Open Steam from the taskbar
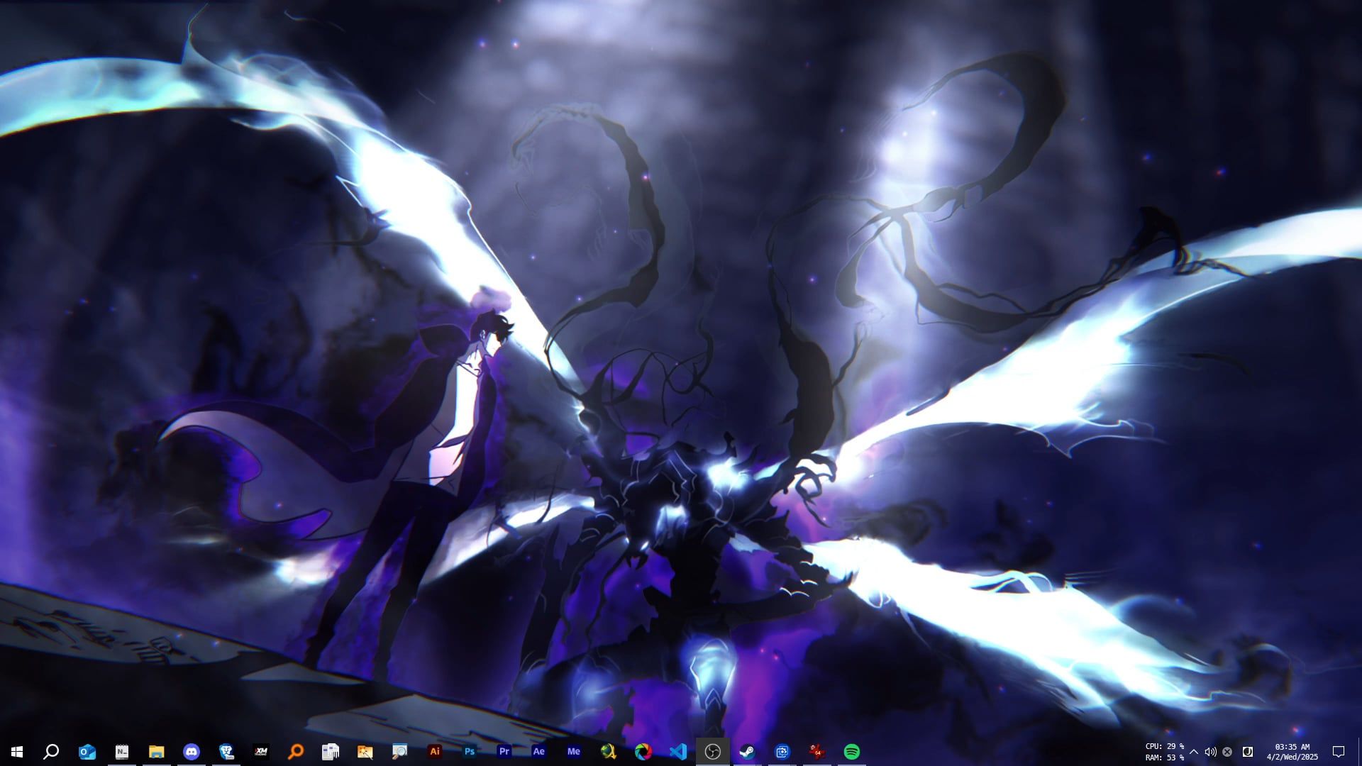 pos(747,751)
